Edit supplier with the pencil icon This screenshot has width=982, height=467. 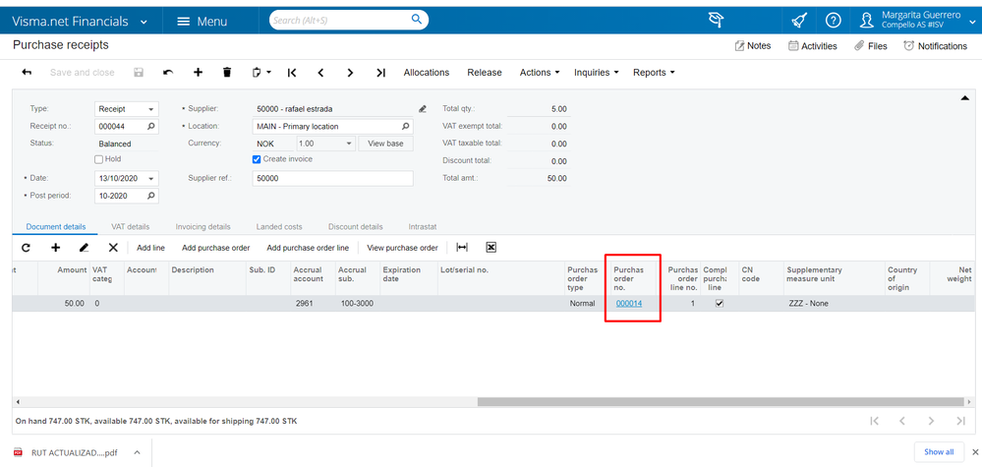click(422, 109)
